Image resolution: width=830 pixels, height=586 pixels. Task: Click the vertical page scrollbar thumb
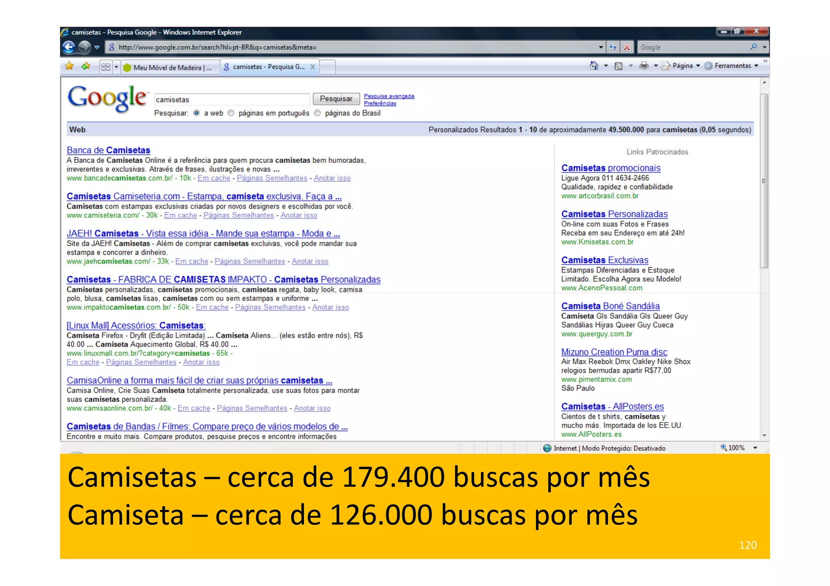pyautogui.click(x=764, y=181)
